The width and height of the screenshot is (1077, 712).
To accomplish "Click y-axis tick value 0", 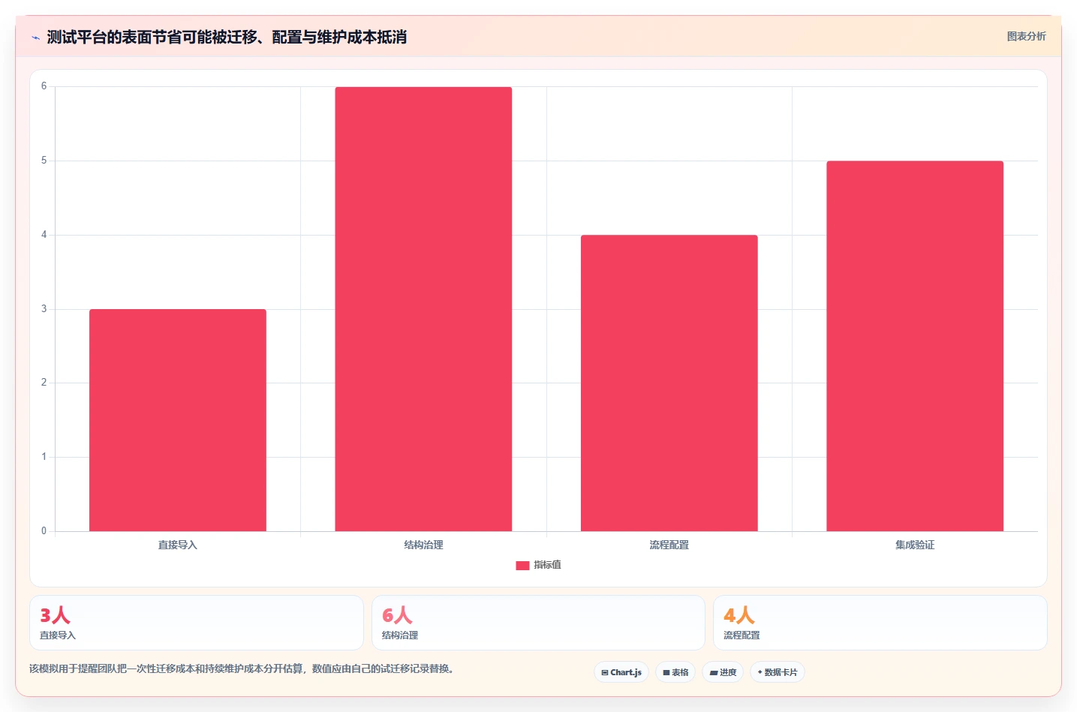I will click(x=44, y=531).
